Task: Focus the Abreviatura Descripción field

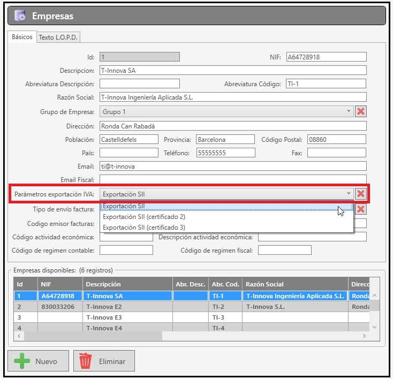Action: coord(140,84)
